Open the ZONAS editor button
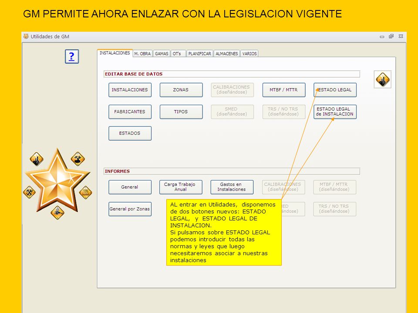Image resolution: width=418 pixels, height=313 pixels. pos(181,90)
